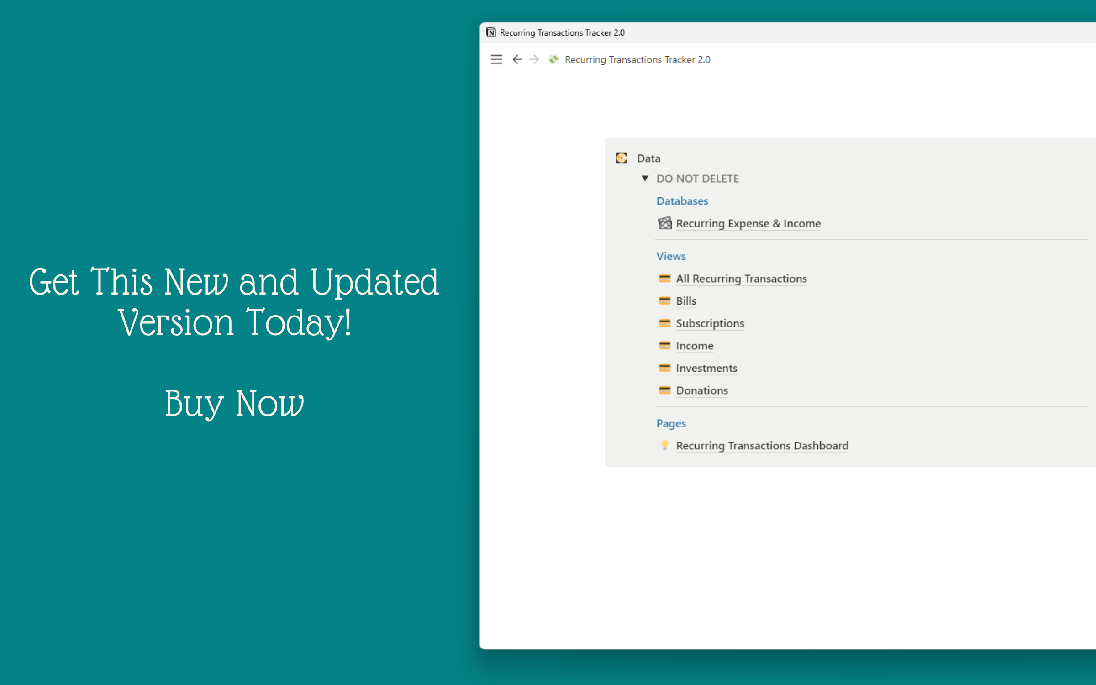Click the lightbulb icon beside Dashboard
This screenshot has height=685, width=1096.
click(x=664, y=445)
